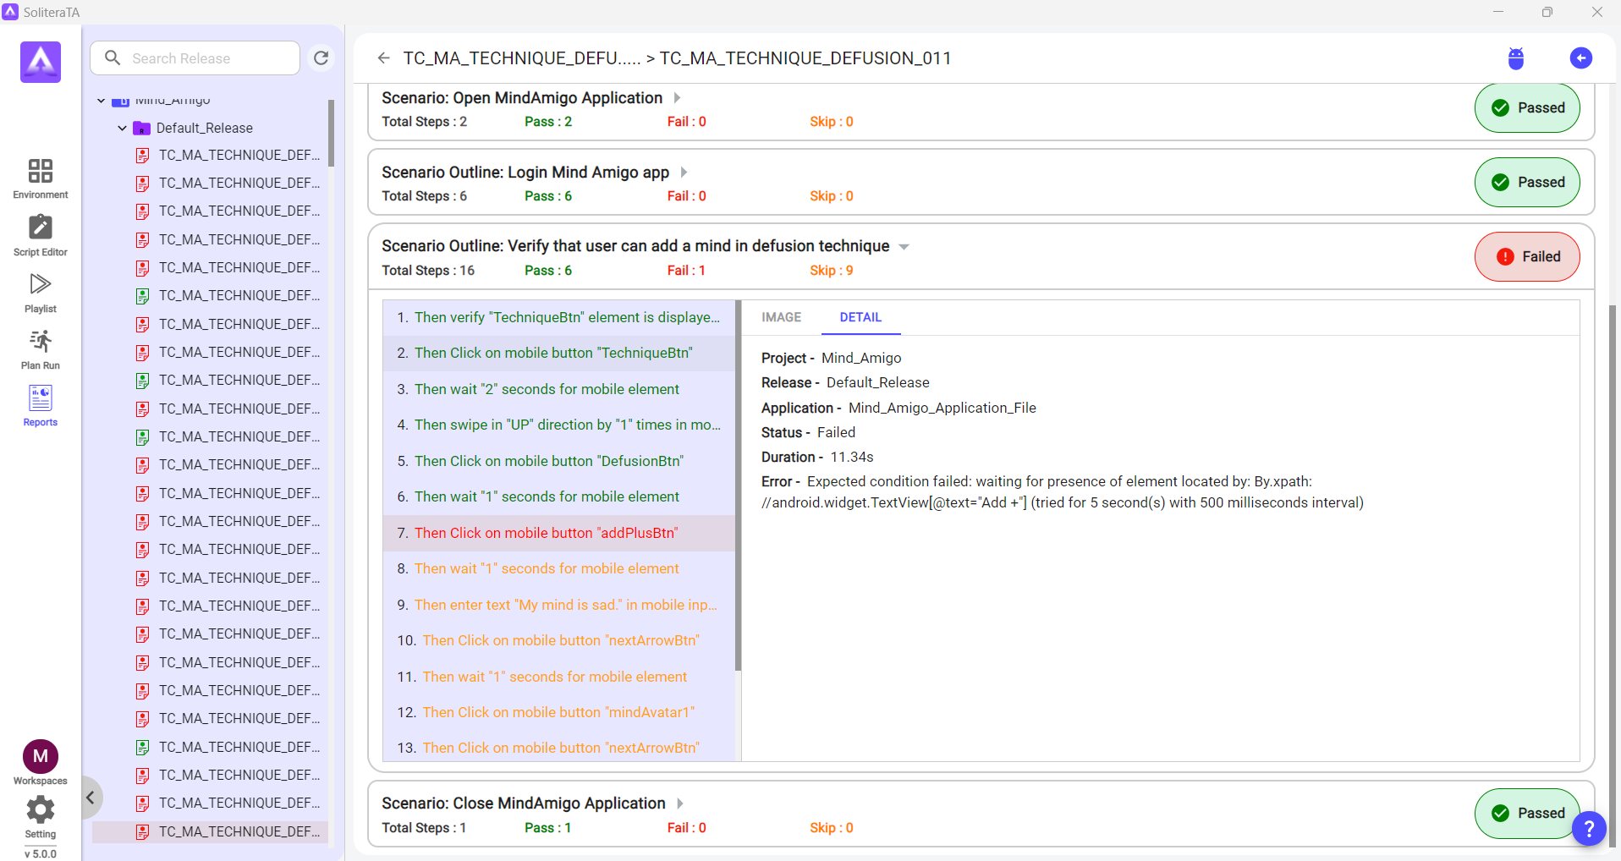Open the Default_Release tree item
Image resolution: width=1621 pixels, height=861 pixels.
point(205,128)
